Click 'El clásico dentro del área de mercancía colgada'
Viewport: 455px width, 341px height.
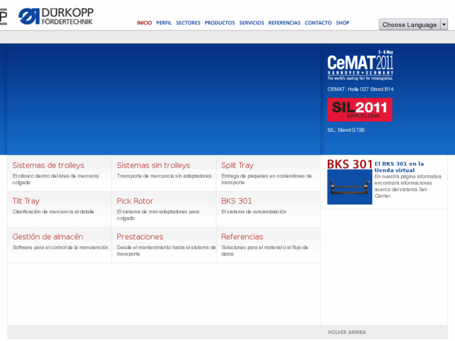click(x=56, y=179)
